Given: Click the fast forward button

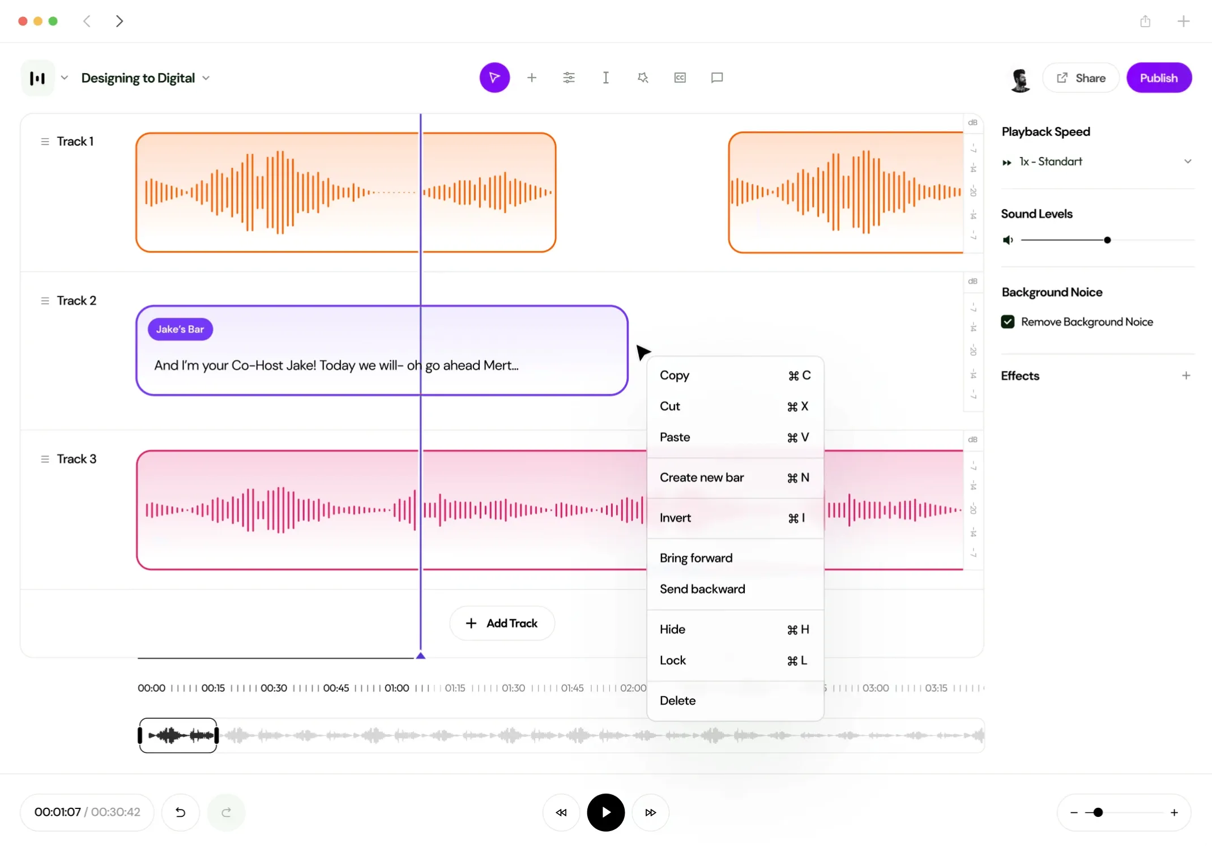Looking at the screenshot, I should coord(651,812).
